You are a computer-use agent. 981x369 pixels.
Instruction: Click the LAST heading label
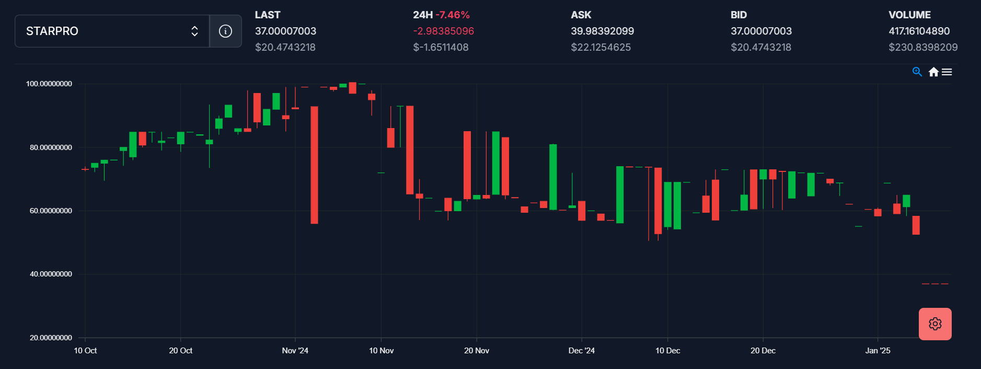pyautogui.click(x=268, y=15)
